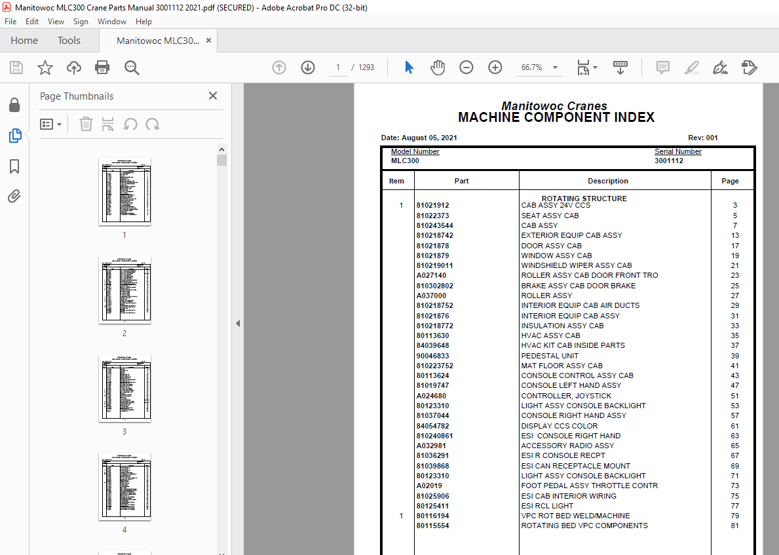Click description ESI RCL LIGHT
Image resolution: width=779 pixels, height=555 pixels.
click(547, 506)
